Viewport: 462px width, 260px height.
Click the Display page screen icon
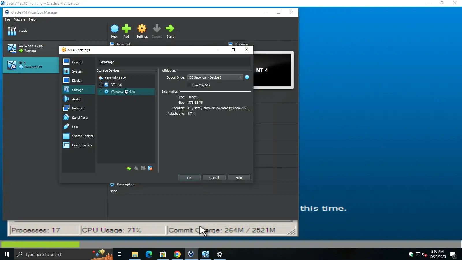tap(66, 80)
